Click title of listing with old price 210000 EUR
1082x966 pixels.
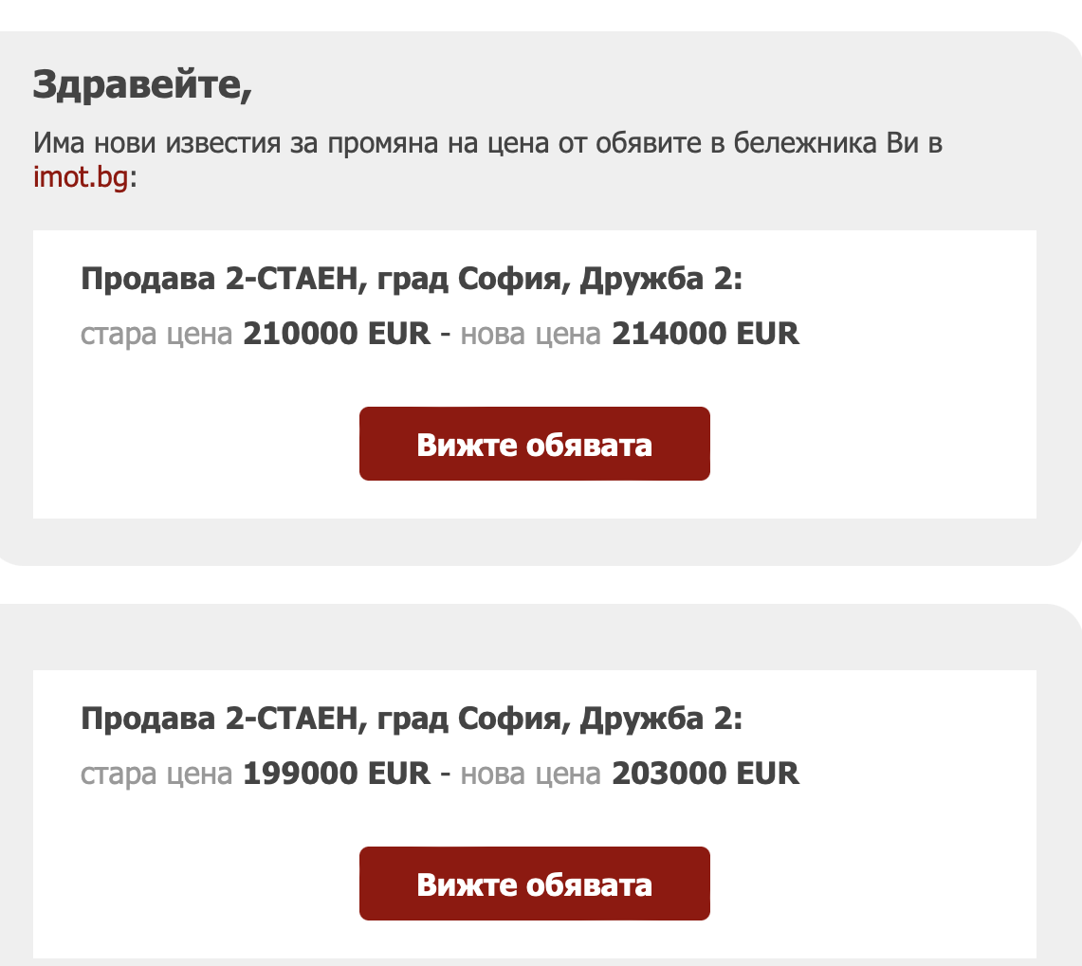[x=412, y=280]
